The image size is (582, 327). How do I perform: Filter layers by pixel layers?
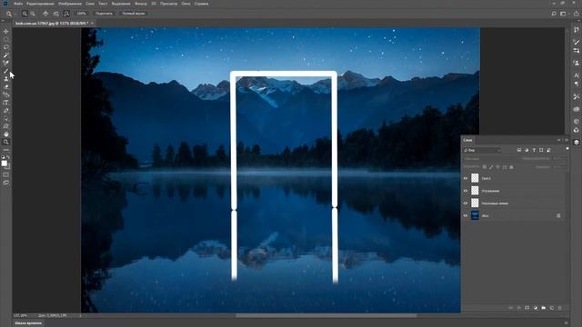coord(519,150)
